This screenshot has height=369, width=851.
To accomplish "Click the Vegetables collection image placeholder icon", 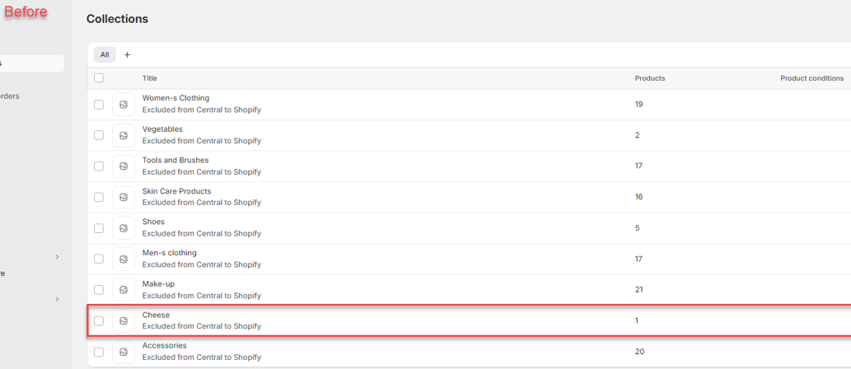I will [x=124, y=135].
